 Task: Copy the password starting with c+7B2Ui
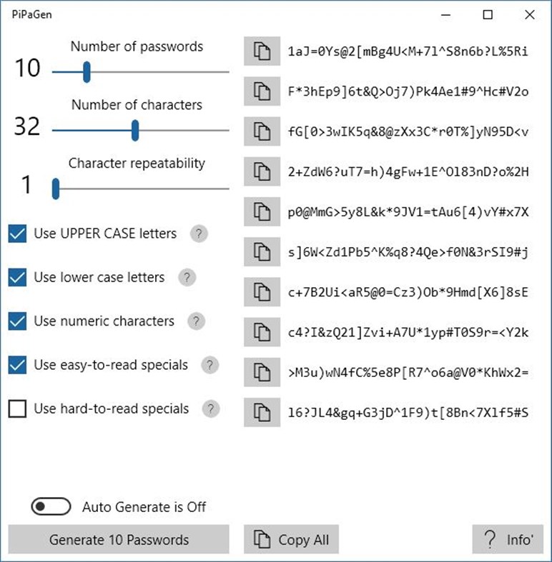point(262,291)
